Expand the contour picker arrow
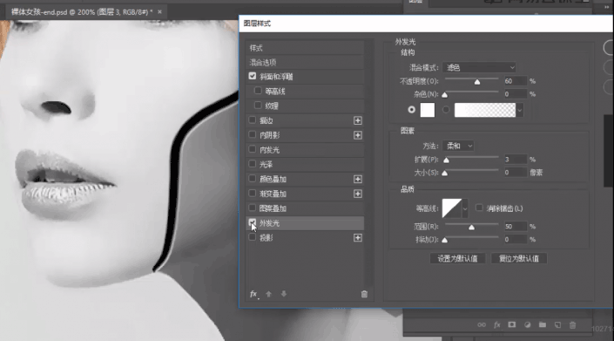The width and height of the screenshot is (614, 341). [x=465, y=208]
